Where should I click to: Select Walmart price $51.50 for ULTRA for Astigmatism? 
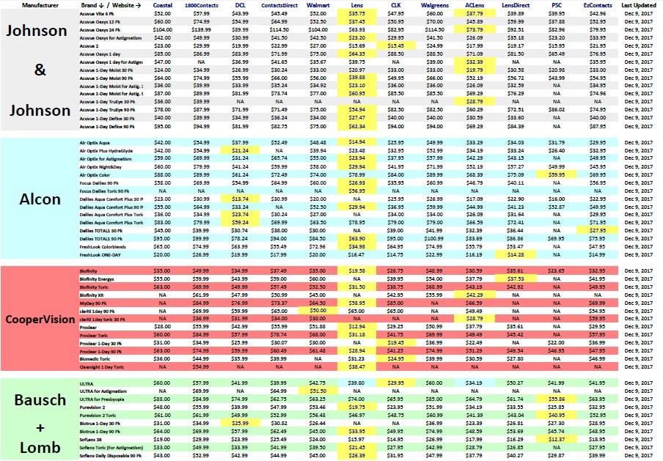point(318,391)
